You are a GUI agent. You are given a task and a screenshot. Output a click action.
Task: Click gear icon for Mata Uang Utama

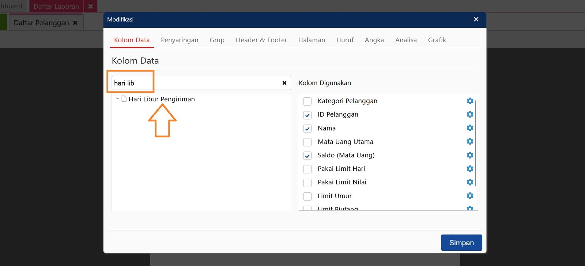pyautogui.click(x=470, y=141)
